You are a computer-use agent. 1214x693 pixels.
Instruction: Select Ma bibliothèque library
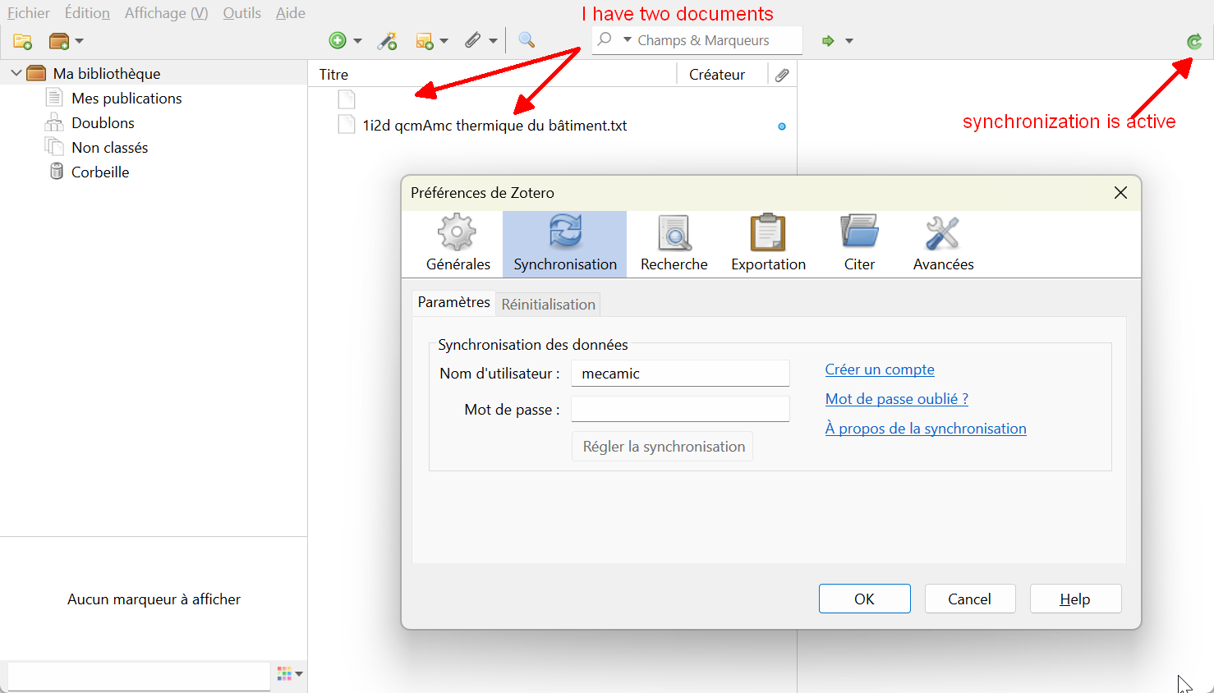(107, 73)
